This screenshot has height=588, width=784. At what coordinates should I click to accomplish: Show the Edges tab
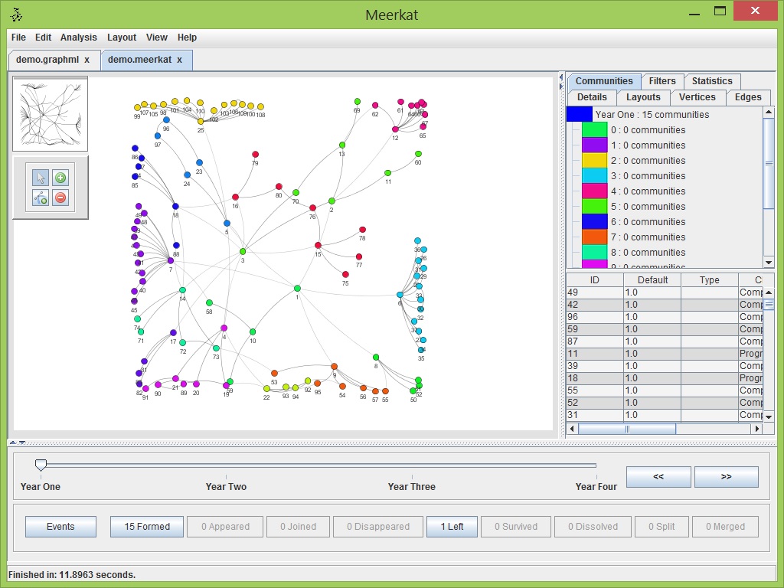pyautogui.click(x=748, y=97)
